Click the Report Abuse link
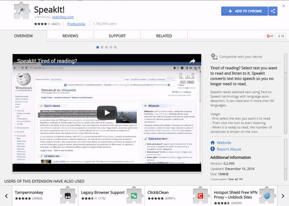The width and height of the screenshot is (289, 206). pos(229,149)
